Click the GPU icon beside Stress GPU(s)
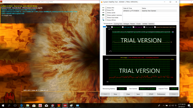The width and height of the screenshot is (193, 108). pos(103,20)
